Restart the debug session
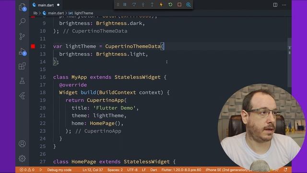307x173 pixels. (x=170, y=4)
